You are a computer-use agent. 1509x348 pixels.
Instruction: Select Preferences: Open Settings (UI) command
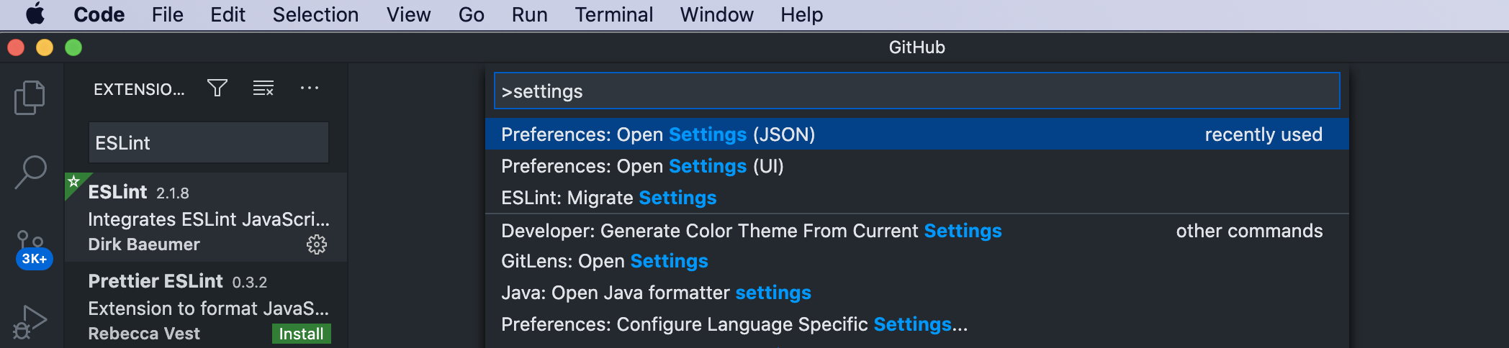[642, 166]
